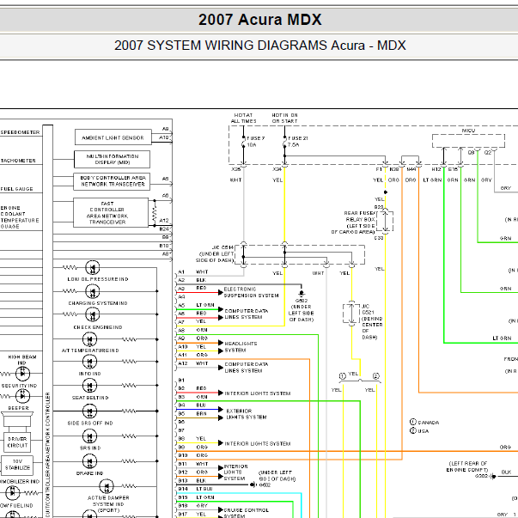Click ACTIVE DAMPER SYSTEM IND (SPORT) label

108,503
